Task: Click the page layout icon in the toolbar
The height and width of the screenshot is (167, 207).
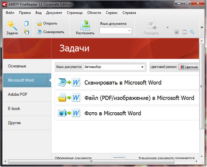Action: pyautogui.click(x=184, y=32)
